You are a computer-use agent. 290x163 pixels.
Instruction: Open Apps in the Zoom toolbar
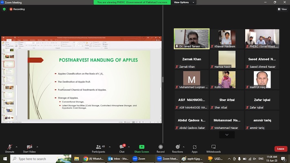(195, 148)
